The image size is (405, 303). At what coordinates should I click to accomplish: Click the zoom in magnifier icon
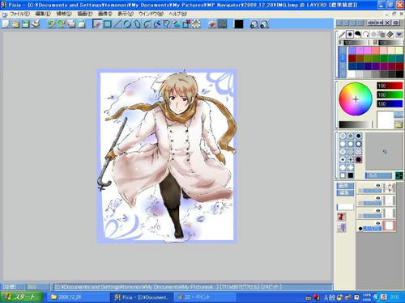pos(254,24)
